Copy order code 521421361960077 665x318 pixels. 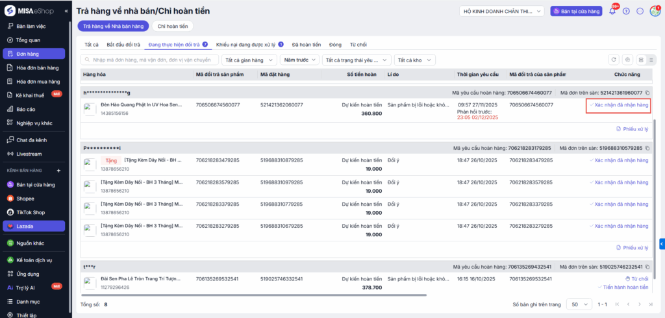click(x=647, y=93)
